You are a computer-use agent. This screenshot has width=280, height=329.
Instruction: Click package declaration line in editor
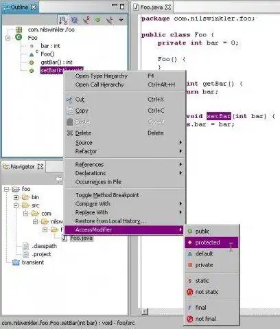(x=198, y=19)
